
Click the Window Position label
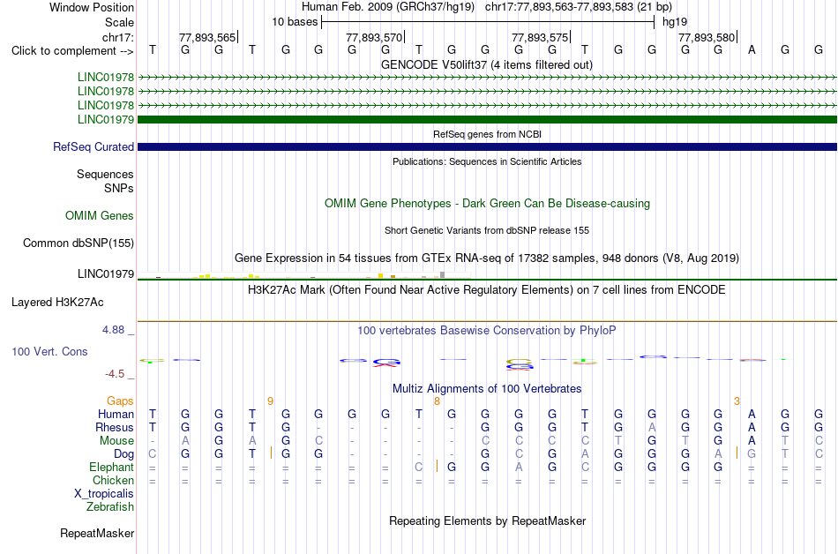pos(92,7)
